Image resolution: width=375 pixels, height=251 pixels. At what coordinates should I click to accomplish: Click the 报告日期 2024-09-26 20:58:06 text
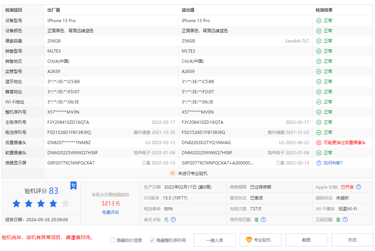36,219
